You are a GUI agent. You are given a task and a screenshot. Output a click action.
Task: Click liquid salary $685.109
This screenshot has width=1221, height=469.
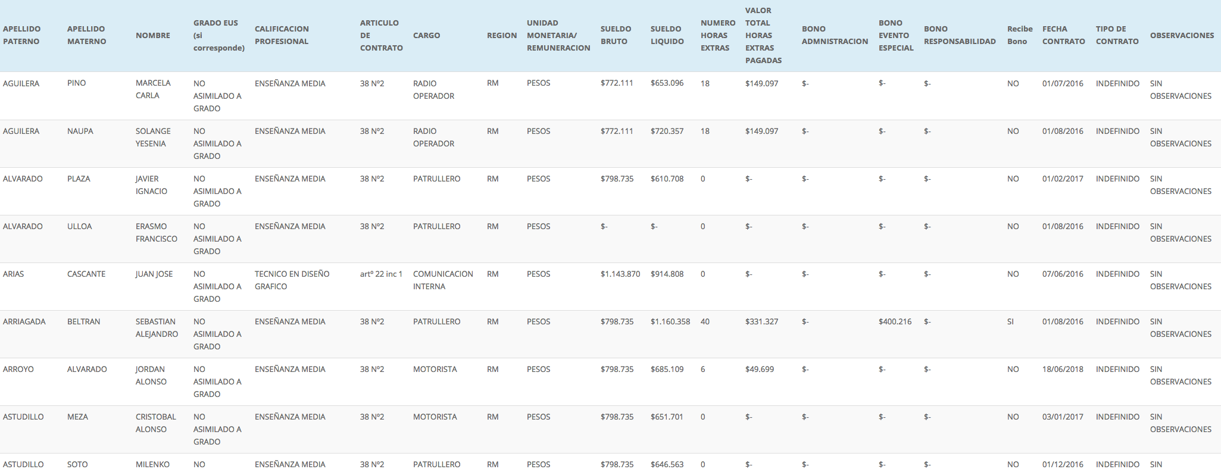(667, 369)
